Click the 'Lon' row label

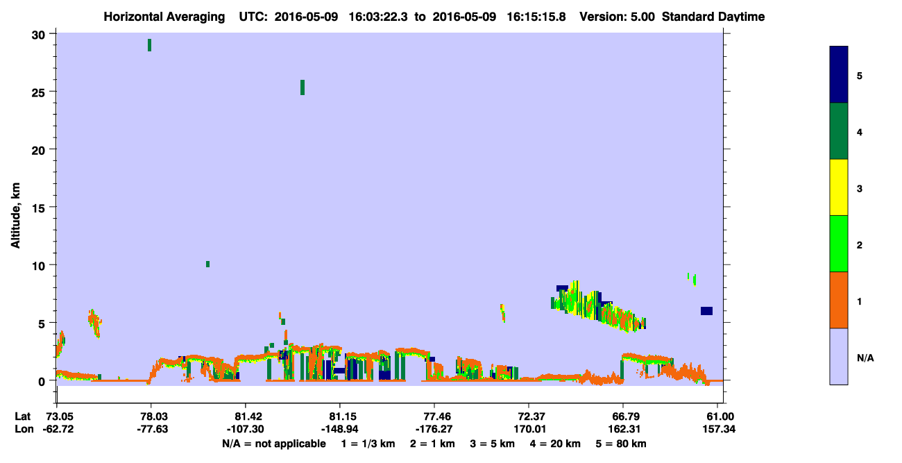click(x=24, y=429)
